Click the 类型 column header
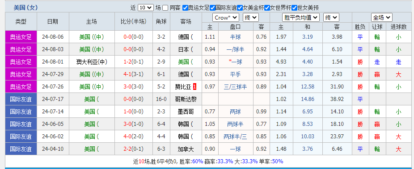Image resolution: width=414 pixels, height=169 pixels. click(x=21, y=21)
